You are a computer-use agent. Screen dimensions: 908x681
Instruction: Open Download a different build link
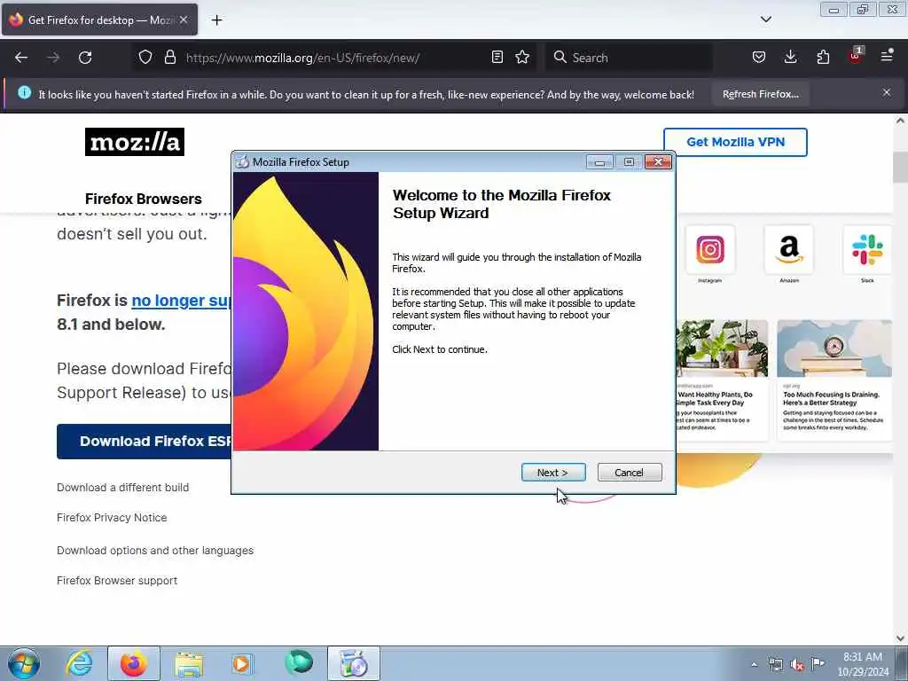coord(122,488)
